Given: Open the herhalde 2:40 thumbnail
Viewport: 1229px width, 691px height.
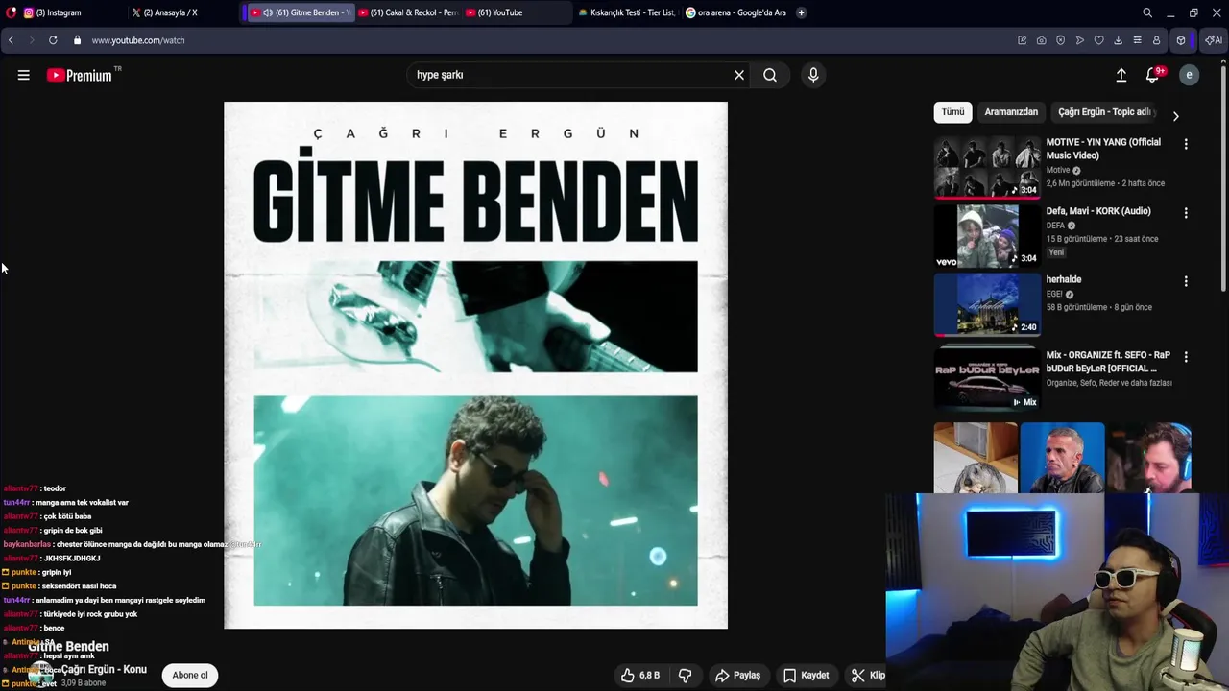Looking at the screenshot, I should pyautogui.click(x=987, y=304).
